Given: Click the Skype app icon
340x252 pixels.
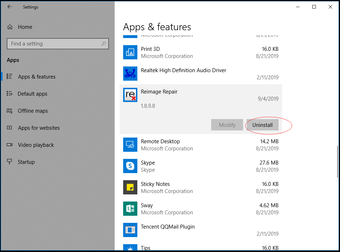Looking at the screenshot, I should tap(130, 166).
